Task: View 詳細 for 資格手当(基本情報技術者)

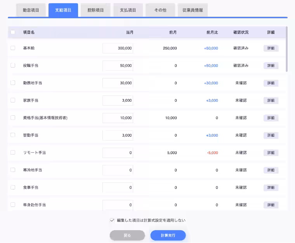Action: (x=271, y=118)
